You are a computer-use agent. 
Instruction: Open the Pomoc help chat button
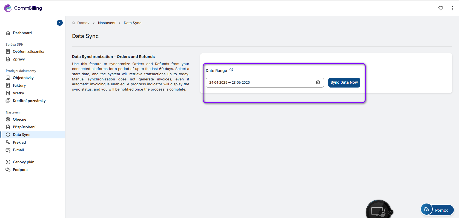point(438,210)
